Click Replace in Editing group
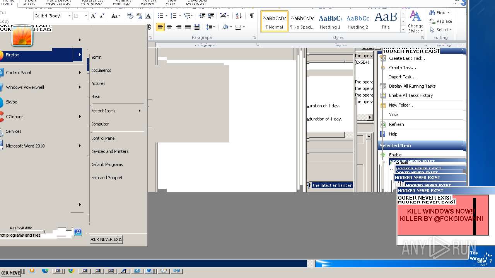Viewport: 495px width, 278px height. (x=440, y=21)
